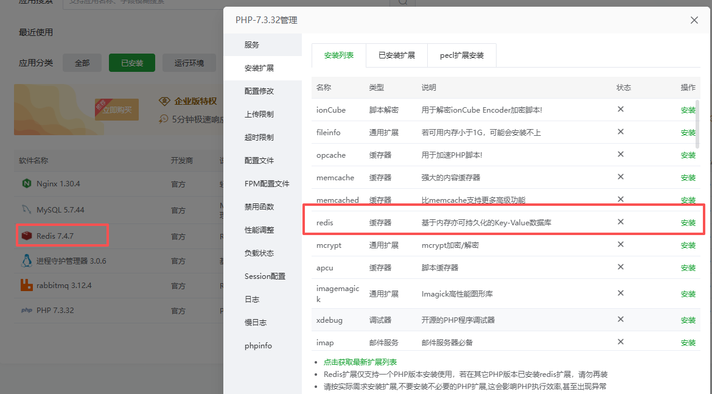Screen dimensions: 712x394
Task: Open 配置修改 in the sidebar
Action: pos(262,91)
